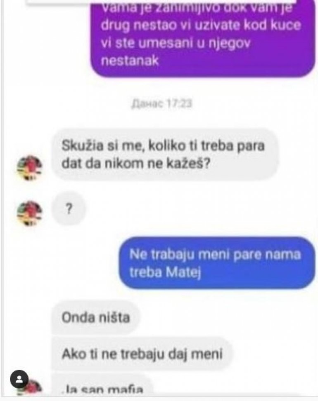The height and width of the screenshot is (401, 318).
Task: Open profile avatar beside the '?' message
Action: pyautogui.click(x=30, y=213)
